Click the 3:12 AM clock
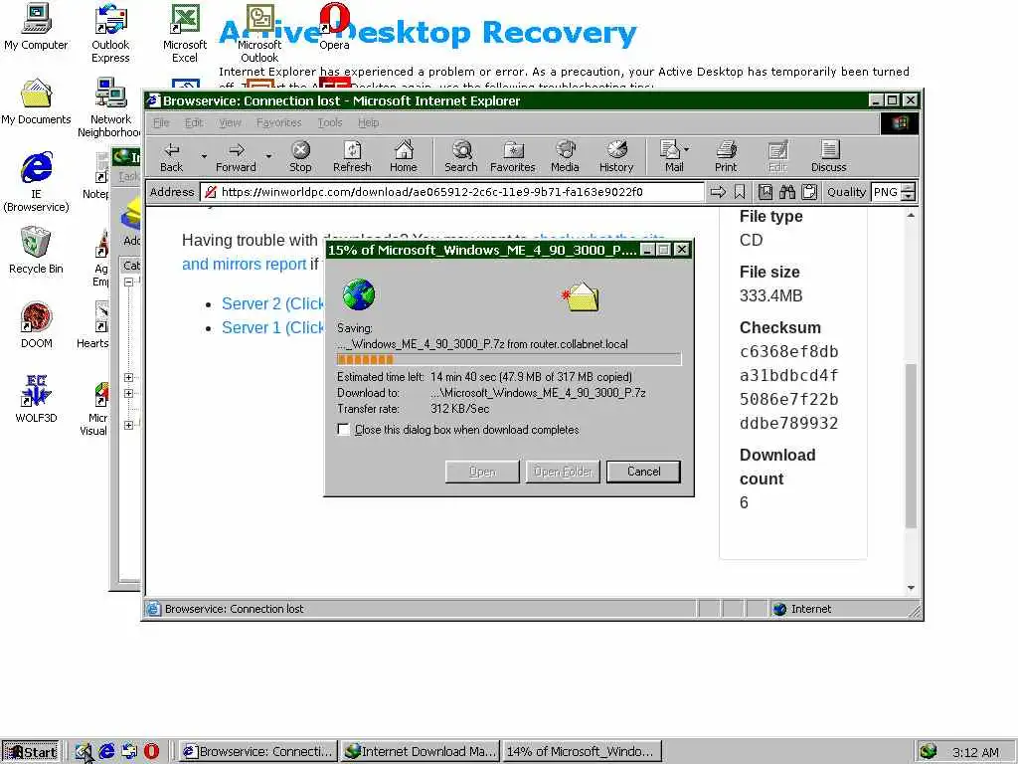The width and height of the screenshot is (1018, 764). [x=975, y=752]
